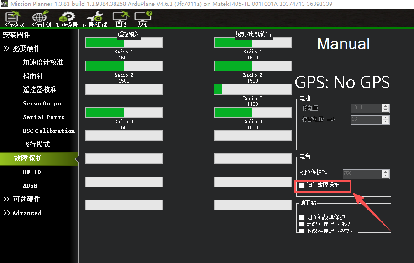Viewport: 414px width, 263px height.
Task: Open the Servo Output page
Action: pyautogui.click(x=43, y=104)
